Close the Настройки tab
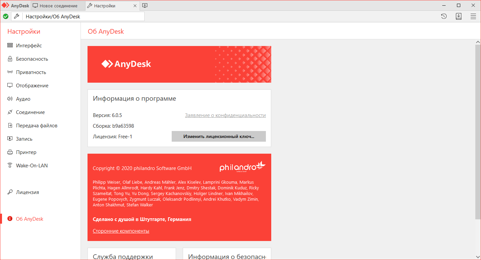The image size is (481, 260). pyautogui.click(x=135, y=6)
